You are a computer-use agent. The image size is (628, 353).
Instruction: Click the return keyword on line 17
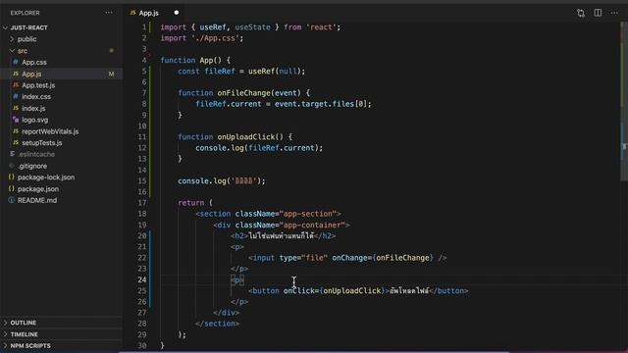(190, 203)
